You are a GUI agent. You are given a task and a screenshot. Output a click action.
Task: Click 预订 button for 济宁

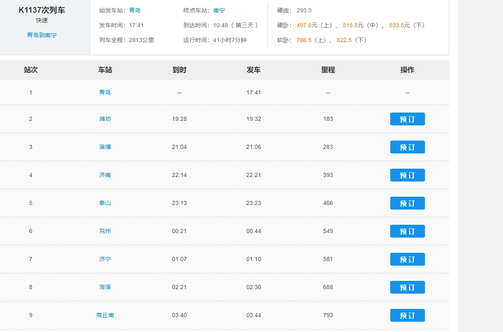click(407, 259)
